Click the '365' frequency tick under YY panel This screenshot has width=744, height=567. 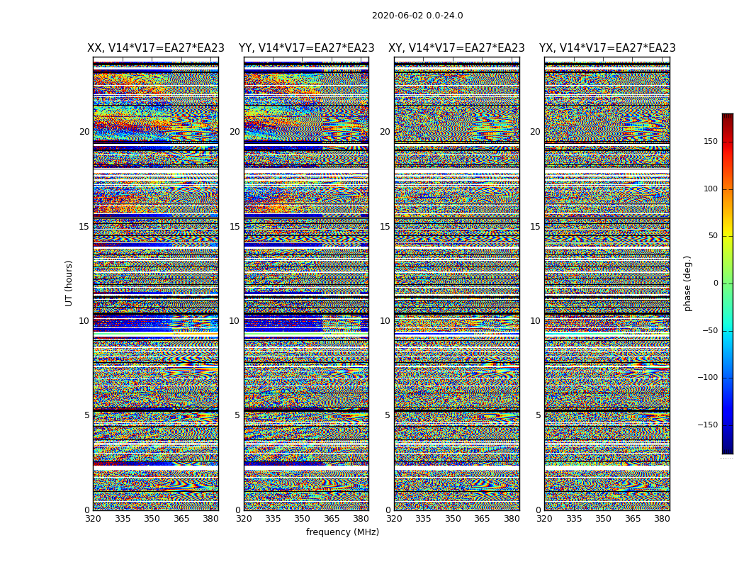(332, 519)
